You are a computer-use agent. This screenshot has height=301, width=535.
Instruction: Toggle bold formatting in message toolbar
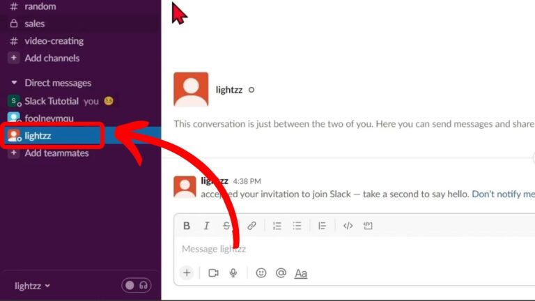pos(186,226)
